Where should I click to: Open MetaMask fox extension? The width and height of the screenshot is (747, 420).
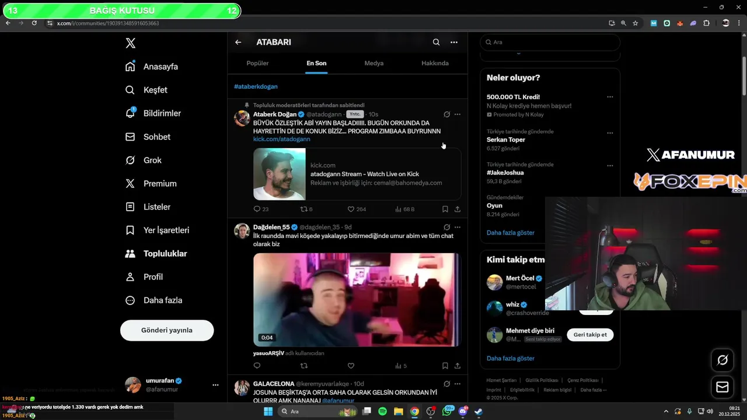(680, 23)
